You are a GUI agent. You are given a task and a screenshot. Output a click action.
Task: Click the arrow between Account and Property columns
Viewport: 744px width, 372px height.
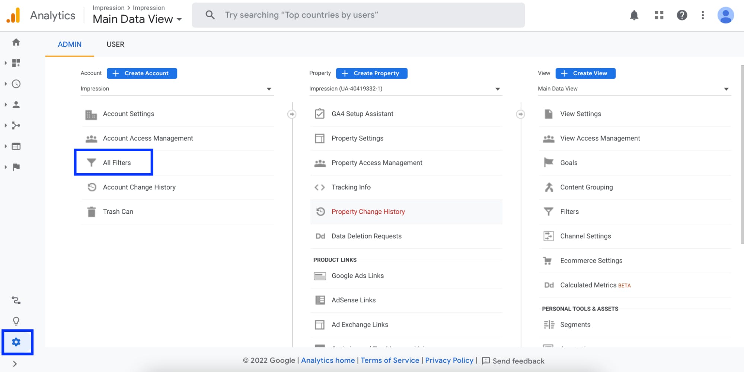tap(292, 114)
